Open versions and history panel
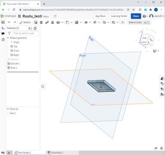165x155 pixels. click(x=3, y=40)
